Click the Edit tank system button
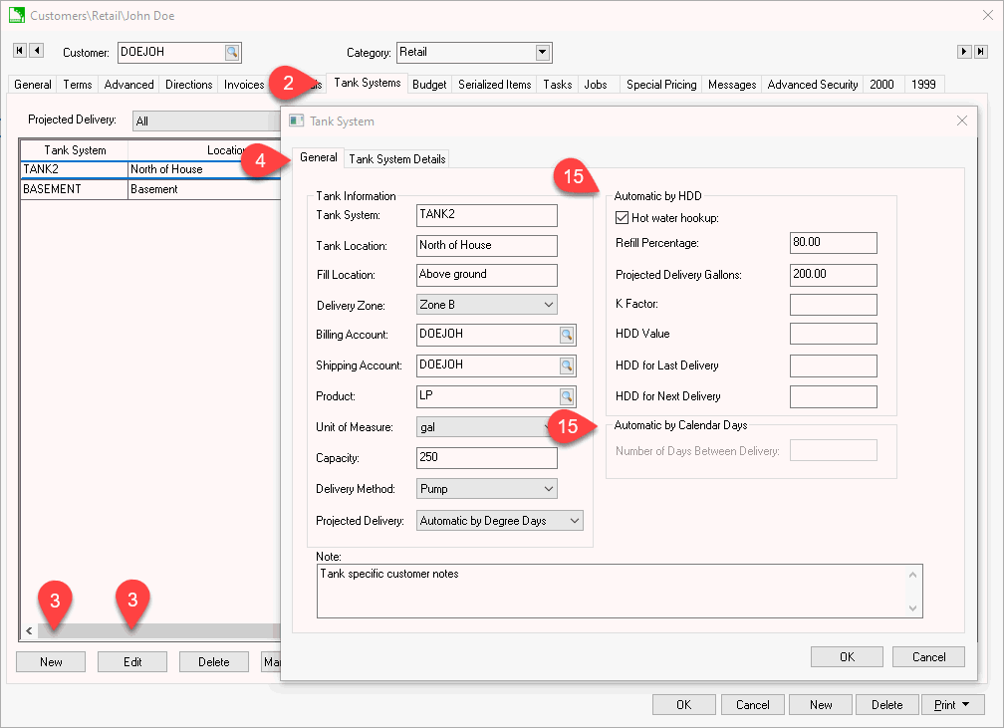Screen dimensions: 1004x728 tap(131, 662)
